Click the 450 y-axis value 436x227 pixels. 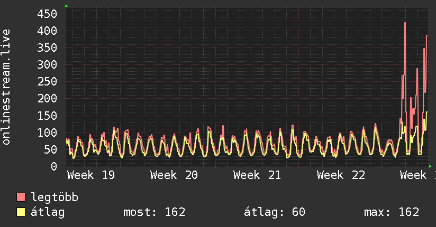tap(47, 14)
